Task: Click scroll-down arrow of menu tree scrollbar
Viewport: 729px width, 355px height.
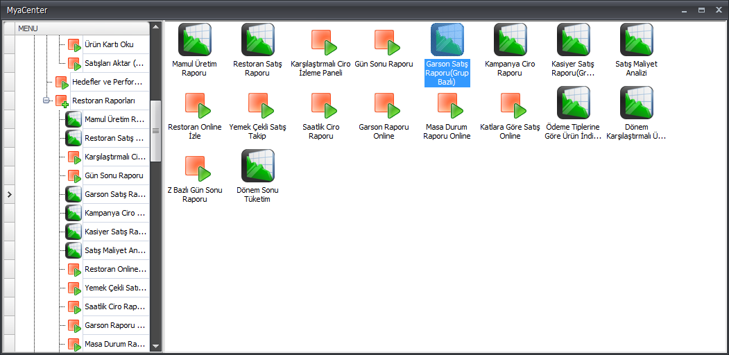Action: click(x=156, y=346)
